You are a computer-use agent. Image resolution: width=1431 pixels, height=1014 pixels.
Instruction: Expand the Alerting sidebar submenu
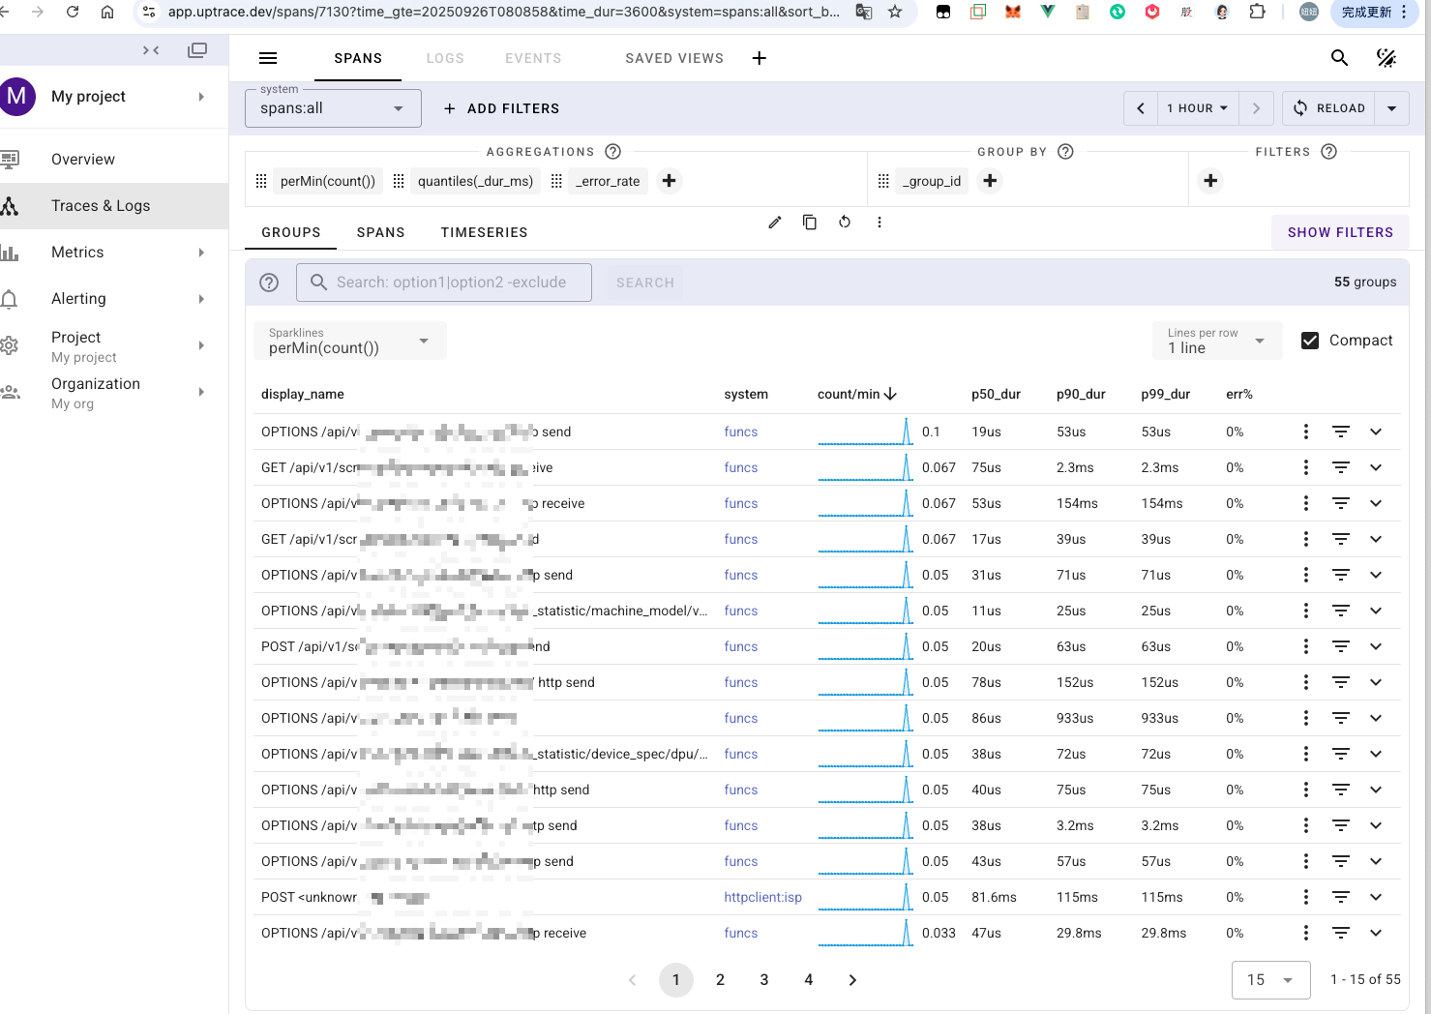coord(201,299)
